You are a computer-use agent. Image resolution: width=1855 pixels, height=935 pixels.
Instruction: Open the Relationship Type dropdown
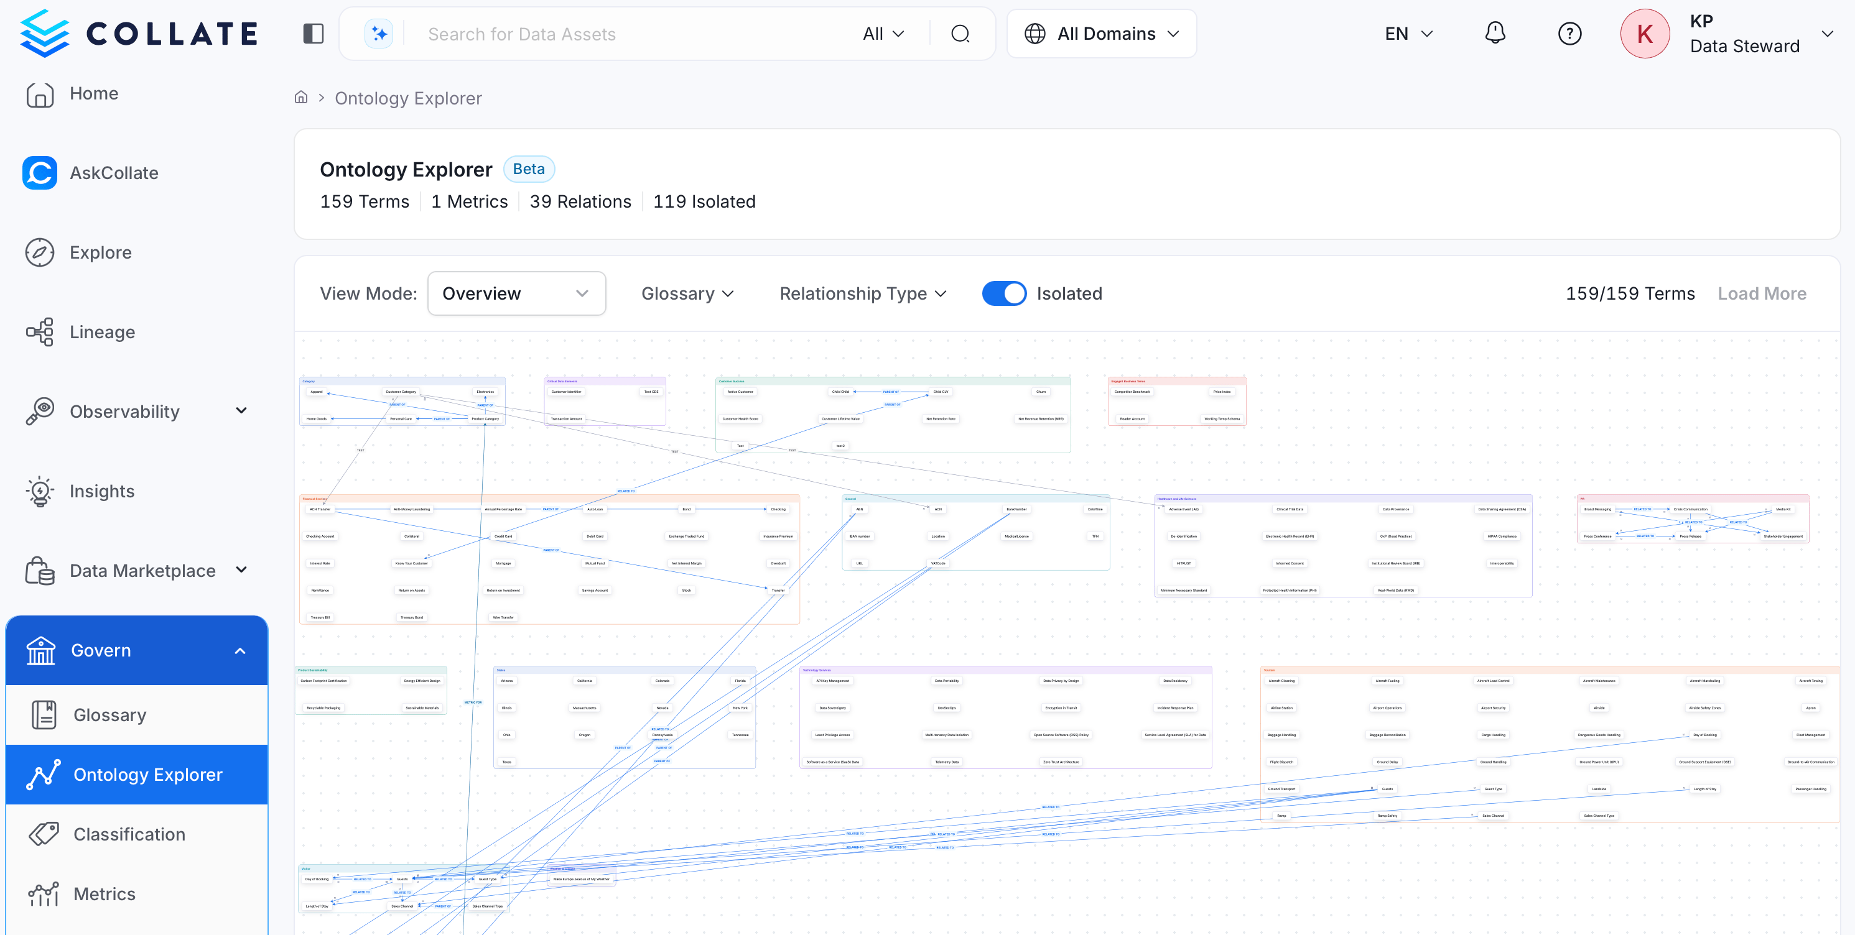point(863,293)
